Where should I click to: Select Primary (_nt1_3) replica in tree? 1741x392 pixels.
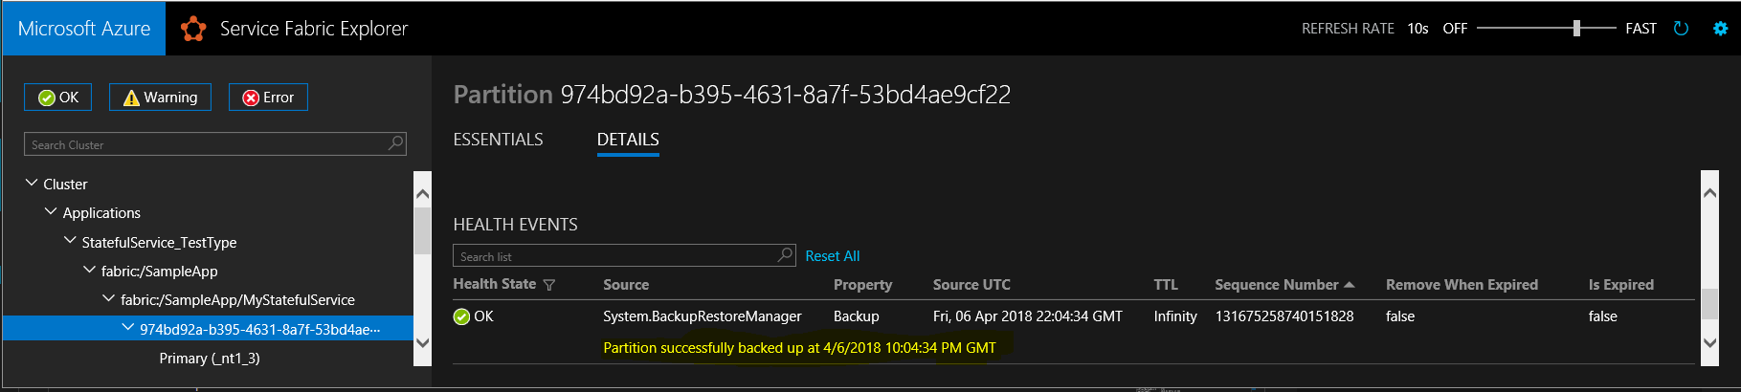[210, 359]
